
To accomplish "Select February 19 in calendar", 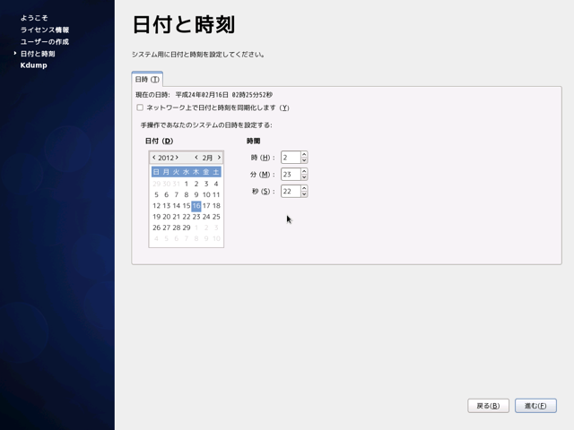I will [x=156, y=217].
